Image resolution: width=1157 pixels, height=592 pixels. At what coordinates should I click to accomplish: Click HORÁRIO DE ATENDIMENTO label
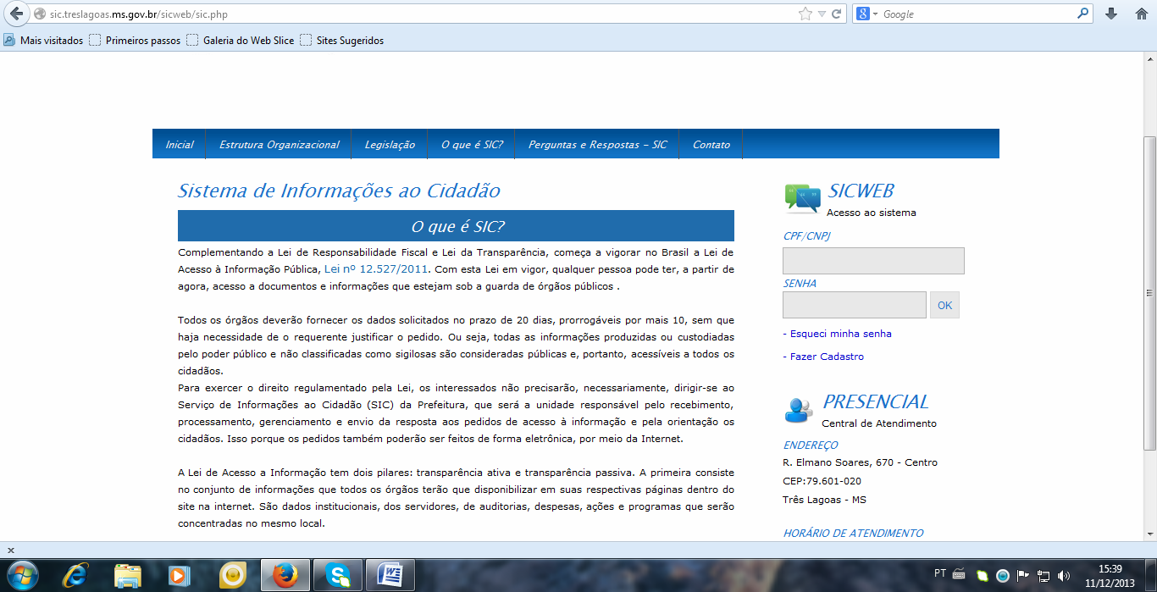pyautogui.click(x=853, y=534)
